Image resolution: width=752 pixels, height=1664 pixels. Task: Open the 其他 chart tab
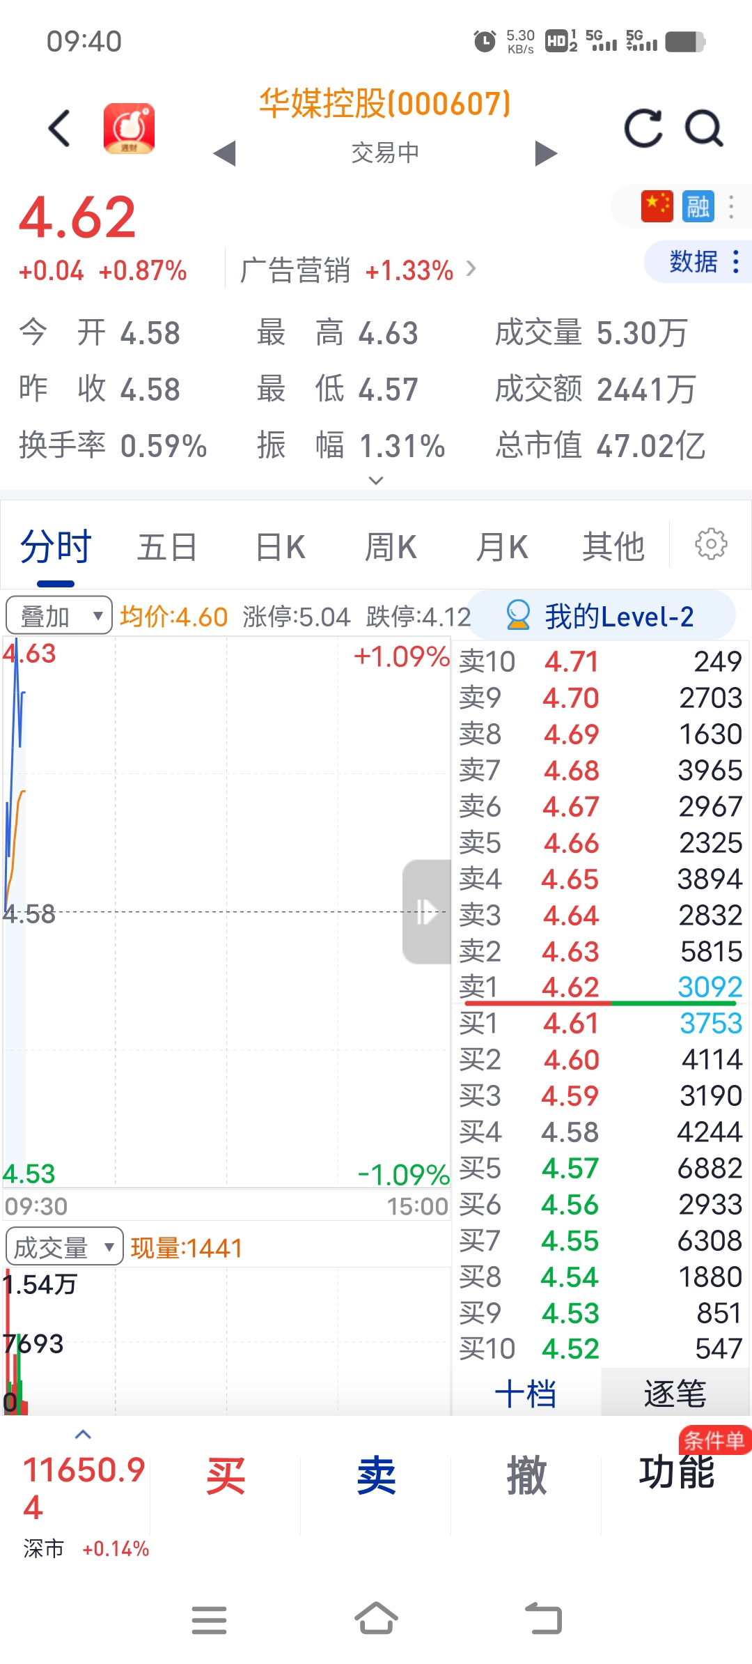pos(613,547)
